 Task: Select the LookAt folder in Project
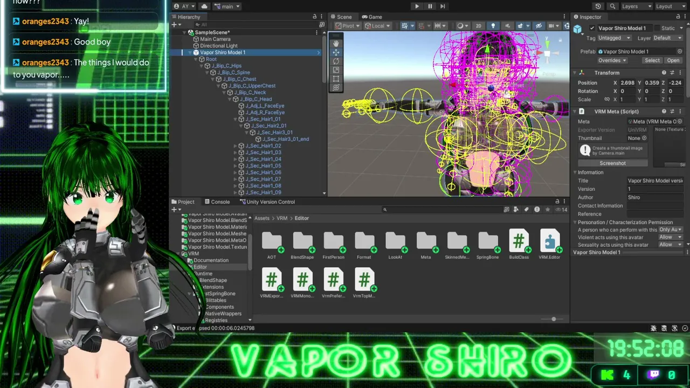coord(395,246)
